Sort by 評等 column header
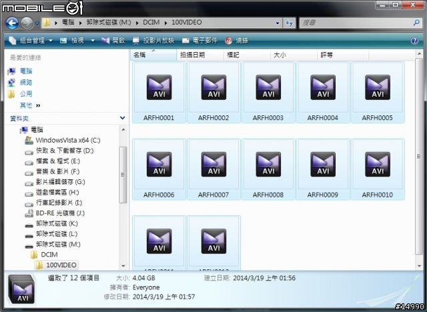 pos(343,55)
